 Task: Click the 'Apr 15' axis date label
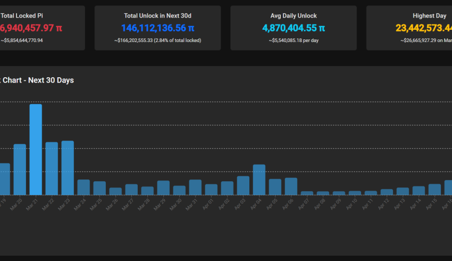[x=431, y=204]
